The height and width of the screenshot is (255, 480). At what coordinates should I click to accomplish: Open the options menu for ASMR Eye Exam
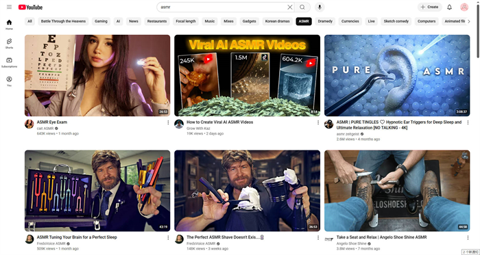168,122
